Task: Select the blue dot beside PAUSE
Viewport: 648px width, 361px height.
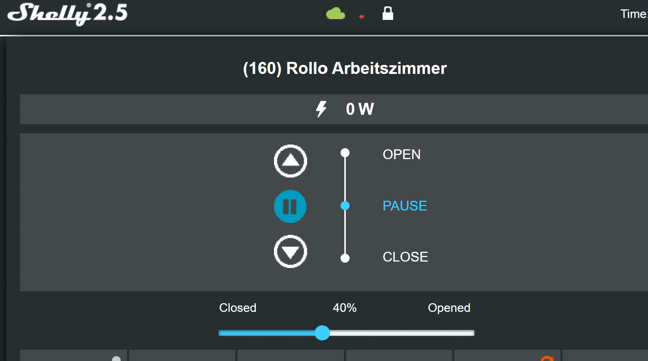Action: pyautogui.click(x=345, y=206)
